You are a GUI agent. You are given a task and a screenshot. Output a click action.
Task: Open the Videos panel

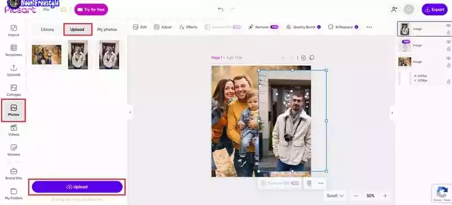pos(14,130)
